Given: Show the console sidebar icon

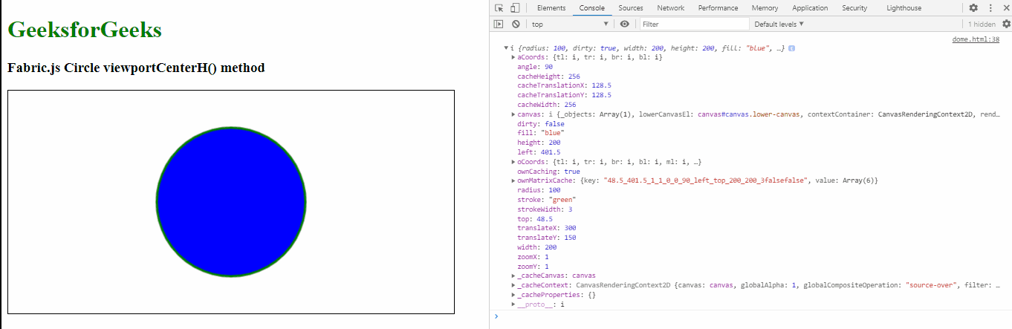Looking at the screenshot, I should pyautogui.click(x=499, y=24).
